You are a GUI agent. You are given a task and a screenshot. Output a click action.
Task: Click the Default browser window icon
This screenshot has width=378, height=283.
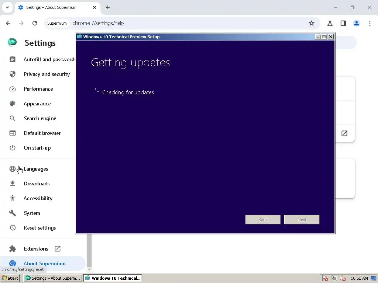click(x=13, y=133)
